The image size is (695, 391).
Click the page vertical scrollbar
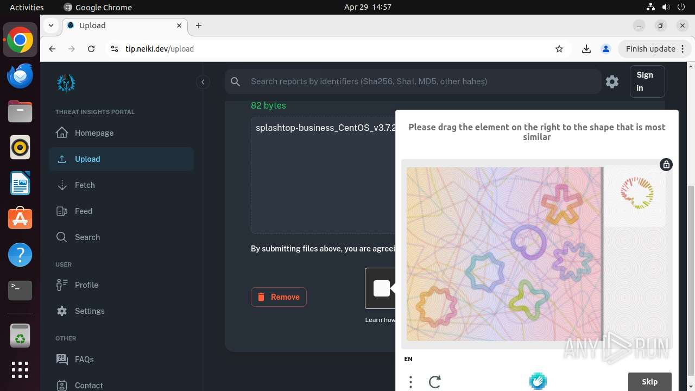click(691, 280)
